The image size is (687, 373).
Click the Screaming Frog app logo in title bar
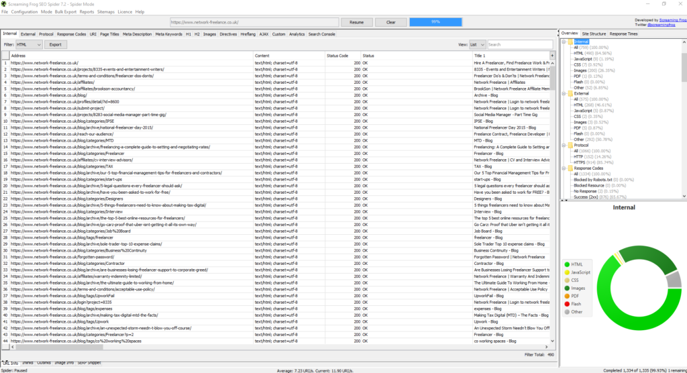point(3,4)
